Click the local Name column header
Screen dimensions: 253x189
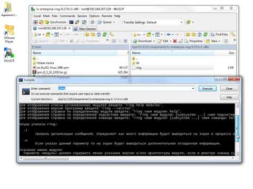[74, 53]
